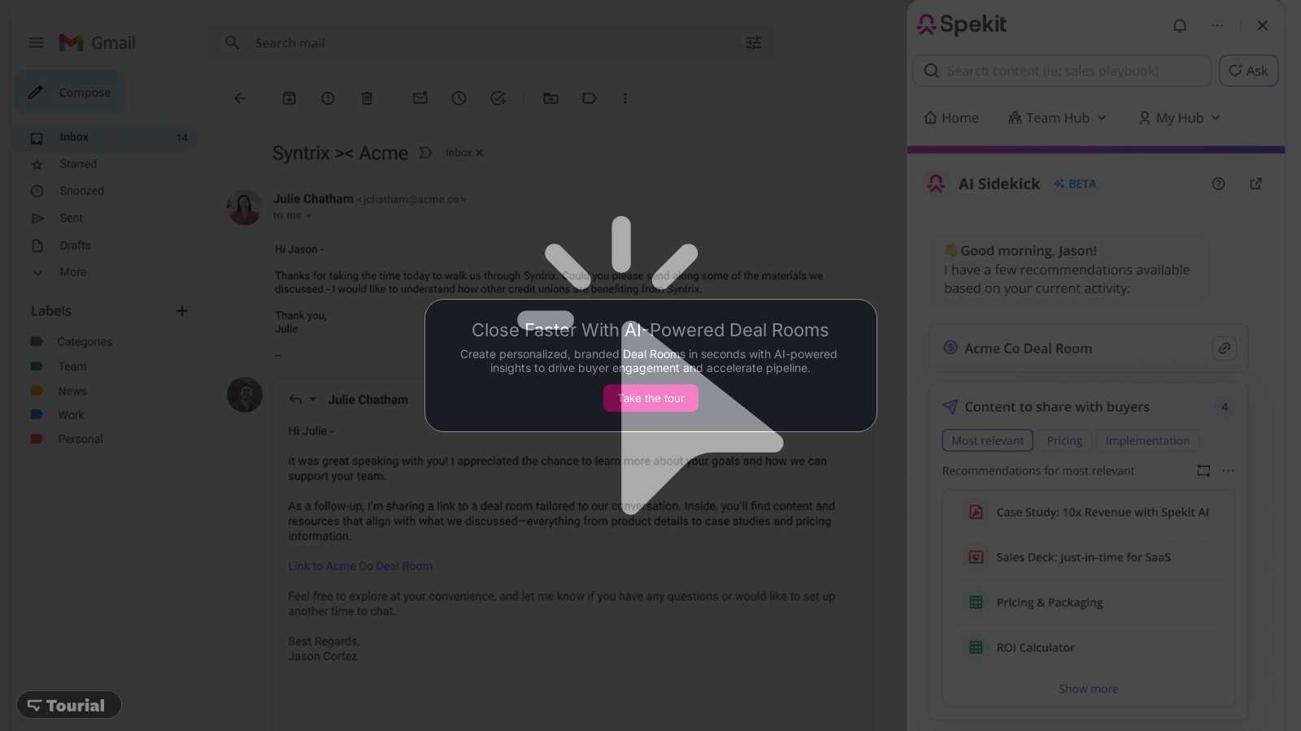Click the reply arrow icon
The image size is (1301, 731).
(295, 400)
